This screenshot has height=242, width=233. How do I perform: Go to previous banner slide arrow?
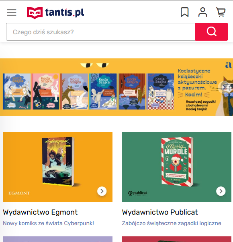pyautogui.click(x=10, y=87)
